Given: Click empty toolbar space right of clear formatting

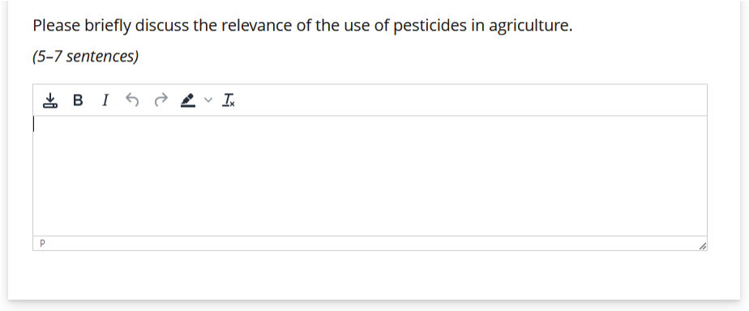Looking at the screenshot, I should tap(470, 100).
